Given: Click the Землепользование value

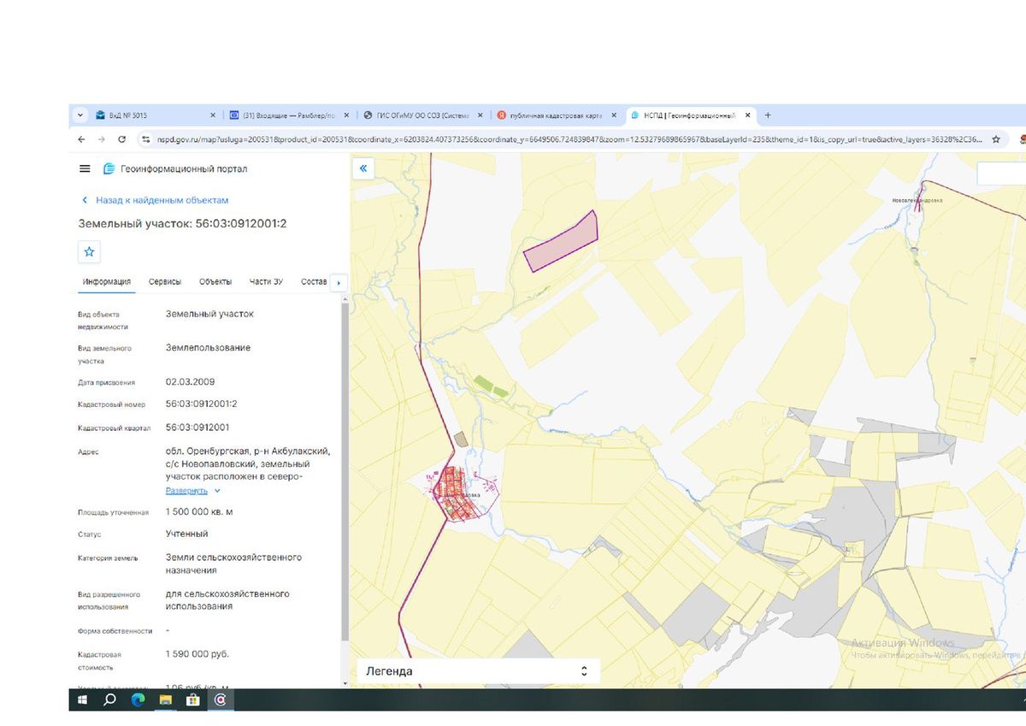Looking at the screenshot, I should (208, 348).
